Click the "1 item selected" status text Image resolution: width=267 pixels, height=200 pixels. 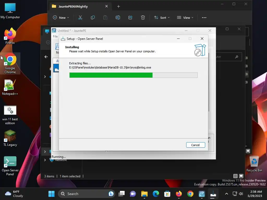coord(70,176)
